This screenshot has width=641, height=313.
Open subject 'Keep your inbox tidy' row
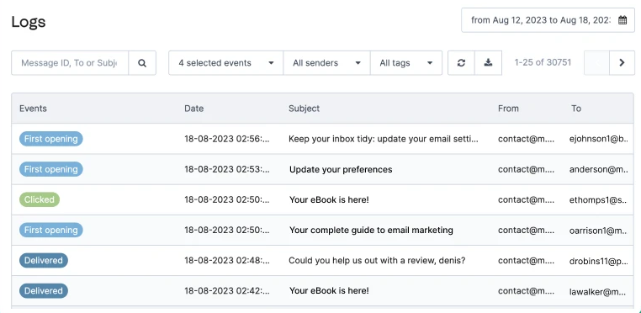(x=384, y=139)
